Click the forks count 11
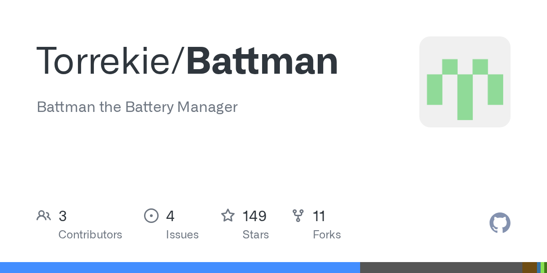 click(x=319, y=216)
